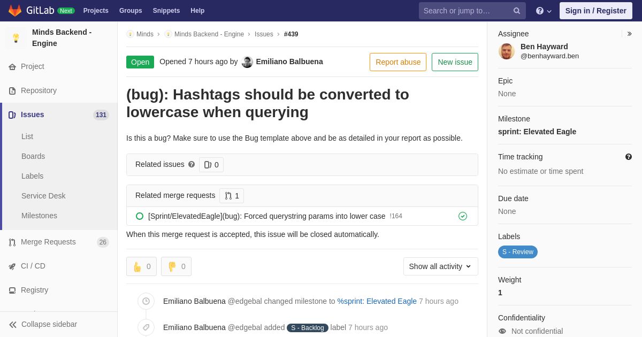642x337 pixels.
Task: Click the Minds Backend project lightbulb avatar
Action: (16, 38)
